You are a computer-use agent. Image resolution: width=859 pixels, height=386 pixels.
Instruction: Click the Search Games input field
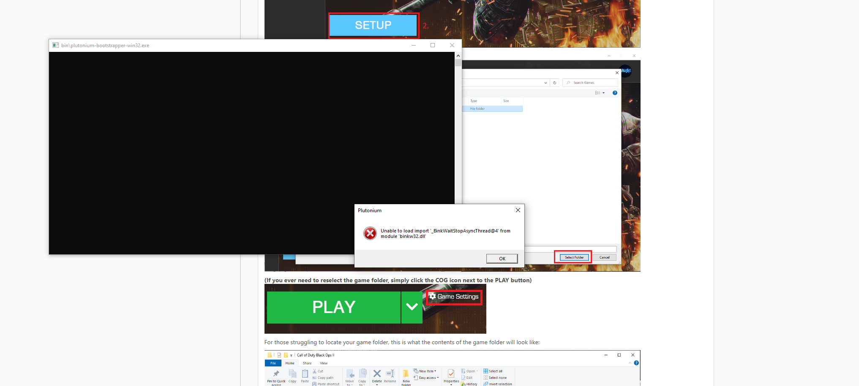(592, 83)
